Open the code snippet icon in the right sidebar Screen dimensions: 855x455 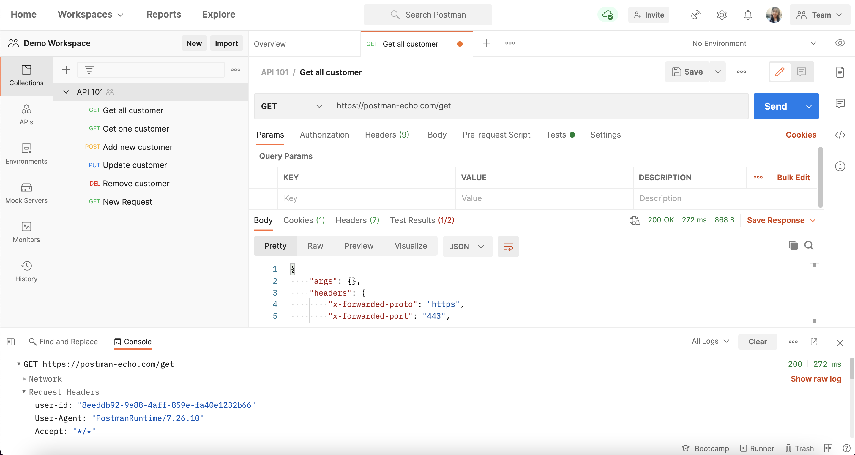point(840,135)
